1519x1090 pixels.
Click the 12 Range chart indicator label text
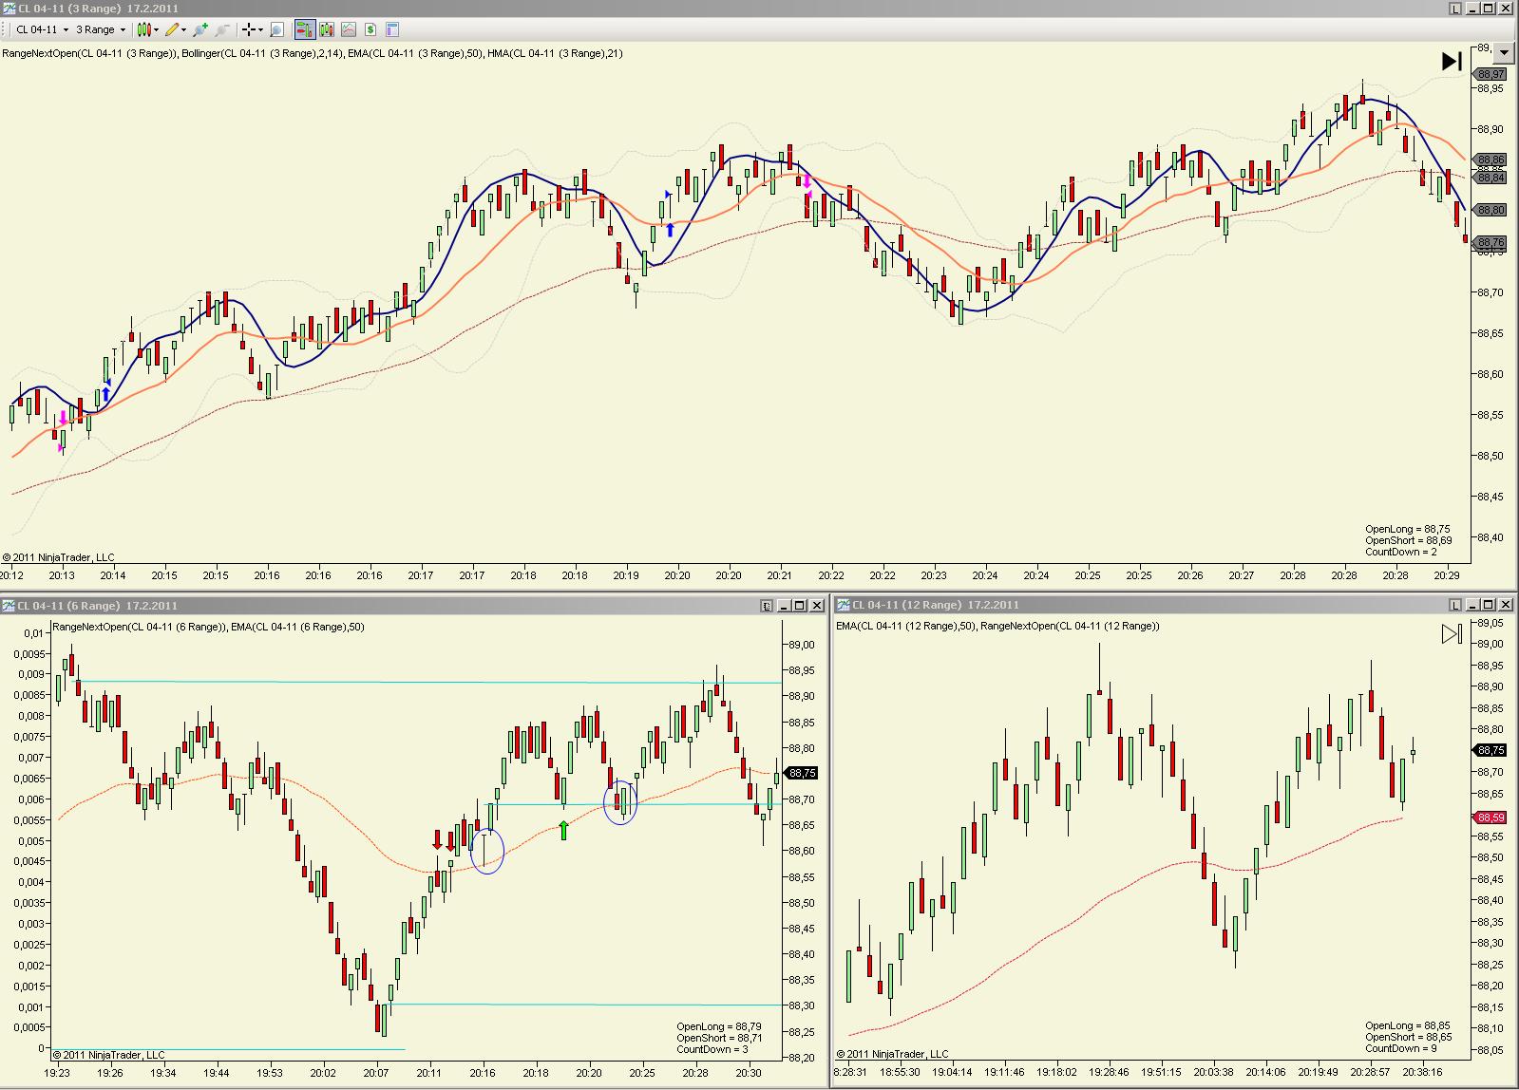point(997,627)
